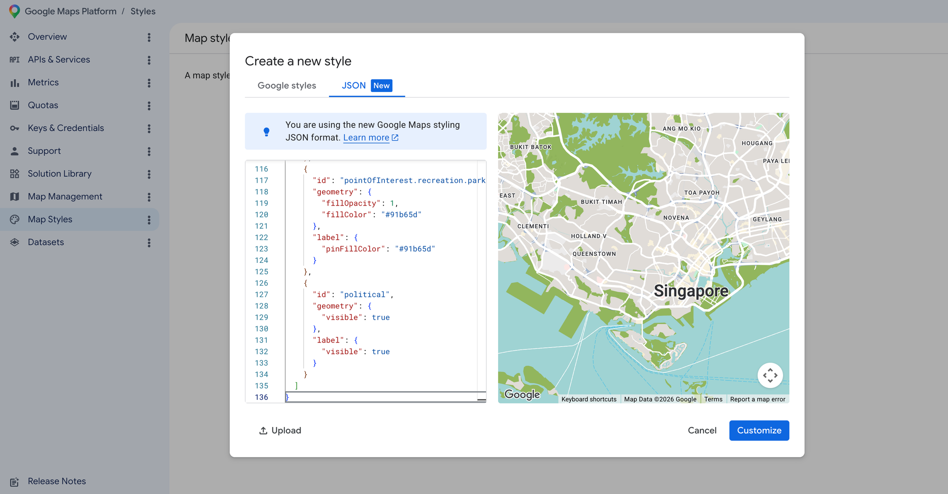Screen dimensions: 948x494
Task: Open the Support more options menu
Action: [149, 151]
